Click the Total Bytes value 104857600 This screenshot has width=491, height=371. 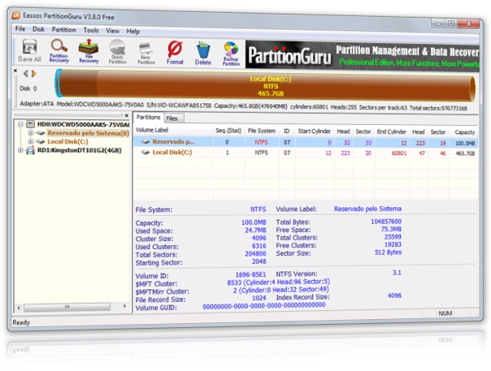[x=386, y=222]
